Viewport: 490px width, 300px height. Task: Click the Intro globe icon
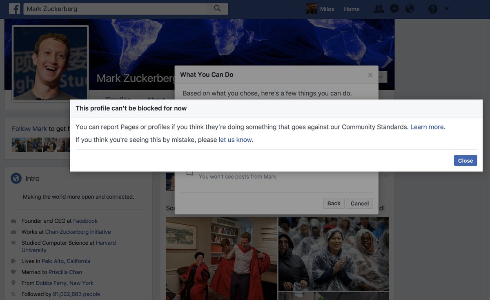pyautogui.click(x=16, y=178)
